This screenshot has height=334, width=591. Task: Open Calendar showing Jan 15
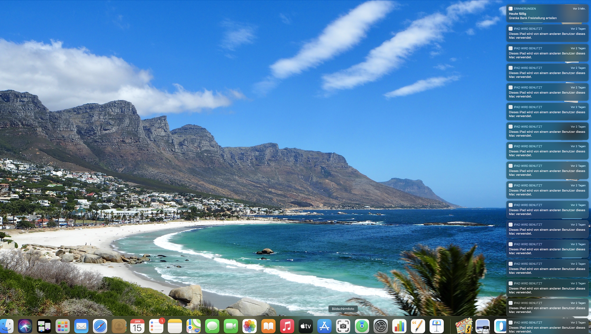(137, 326)
